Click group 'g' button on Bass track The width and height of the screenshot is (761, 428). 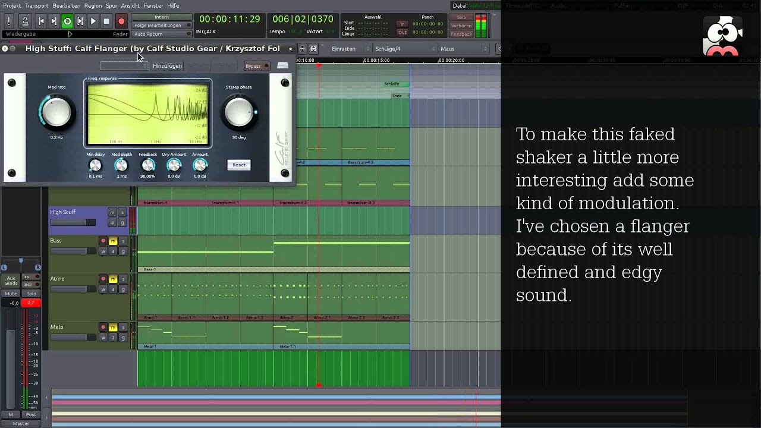tap(123, 251)
